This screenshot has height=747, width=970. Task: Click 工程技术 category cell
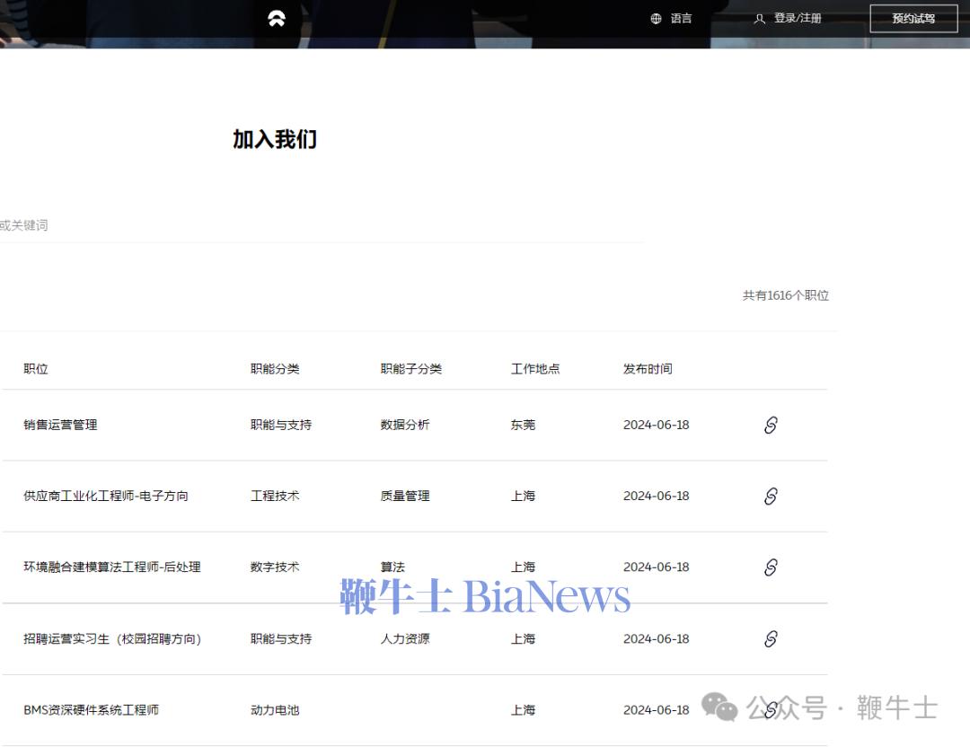pos(275,496)
